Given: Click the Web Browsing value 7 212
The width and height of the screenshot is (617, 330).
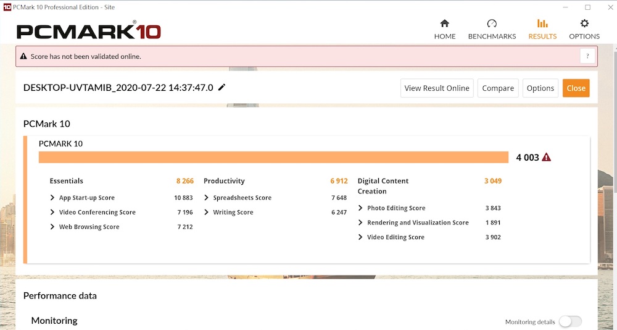Looking at the screenshot, I should pos(185,227).
